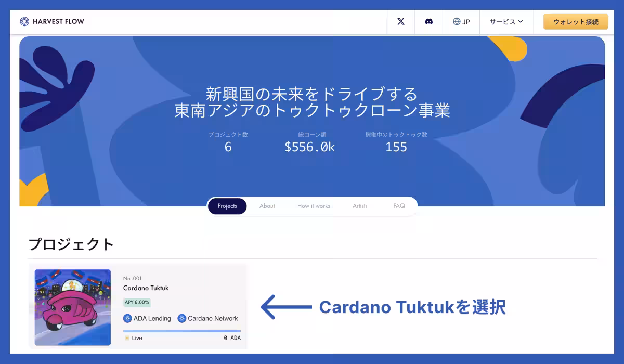The height and width of the screenshot is (364, 624).
Task: Switch to the About tab
Action: click(267, 206)
